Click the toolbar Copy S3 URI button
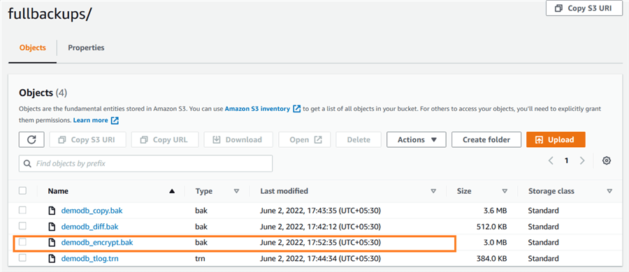This screenshot has width=629, height=272. (88, 139)
